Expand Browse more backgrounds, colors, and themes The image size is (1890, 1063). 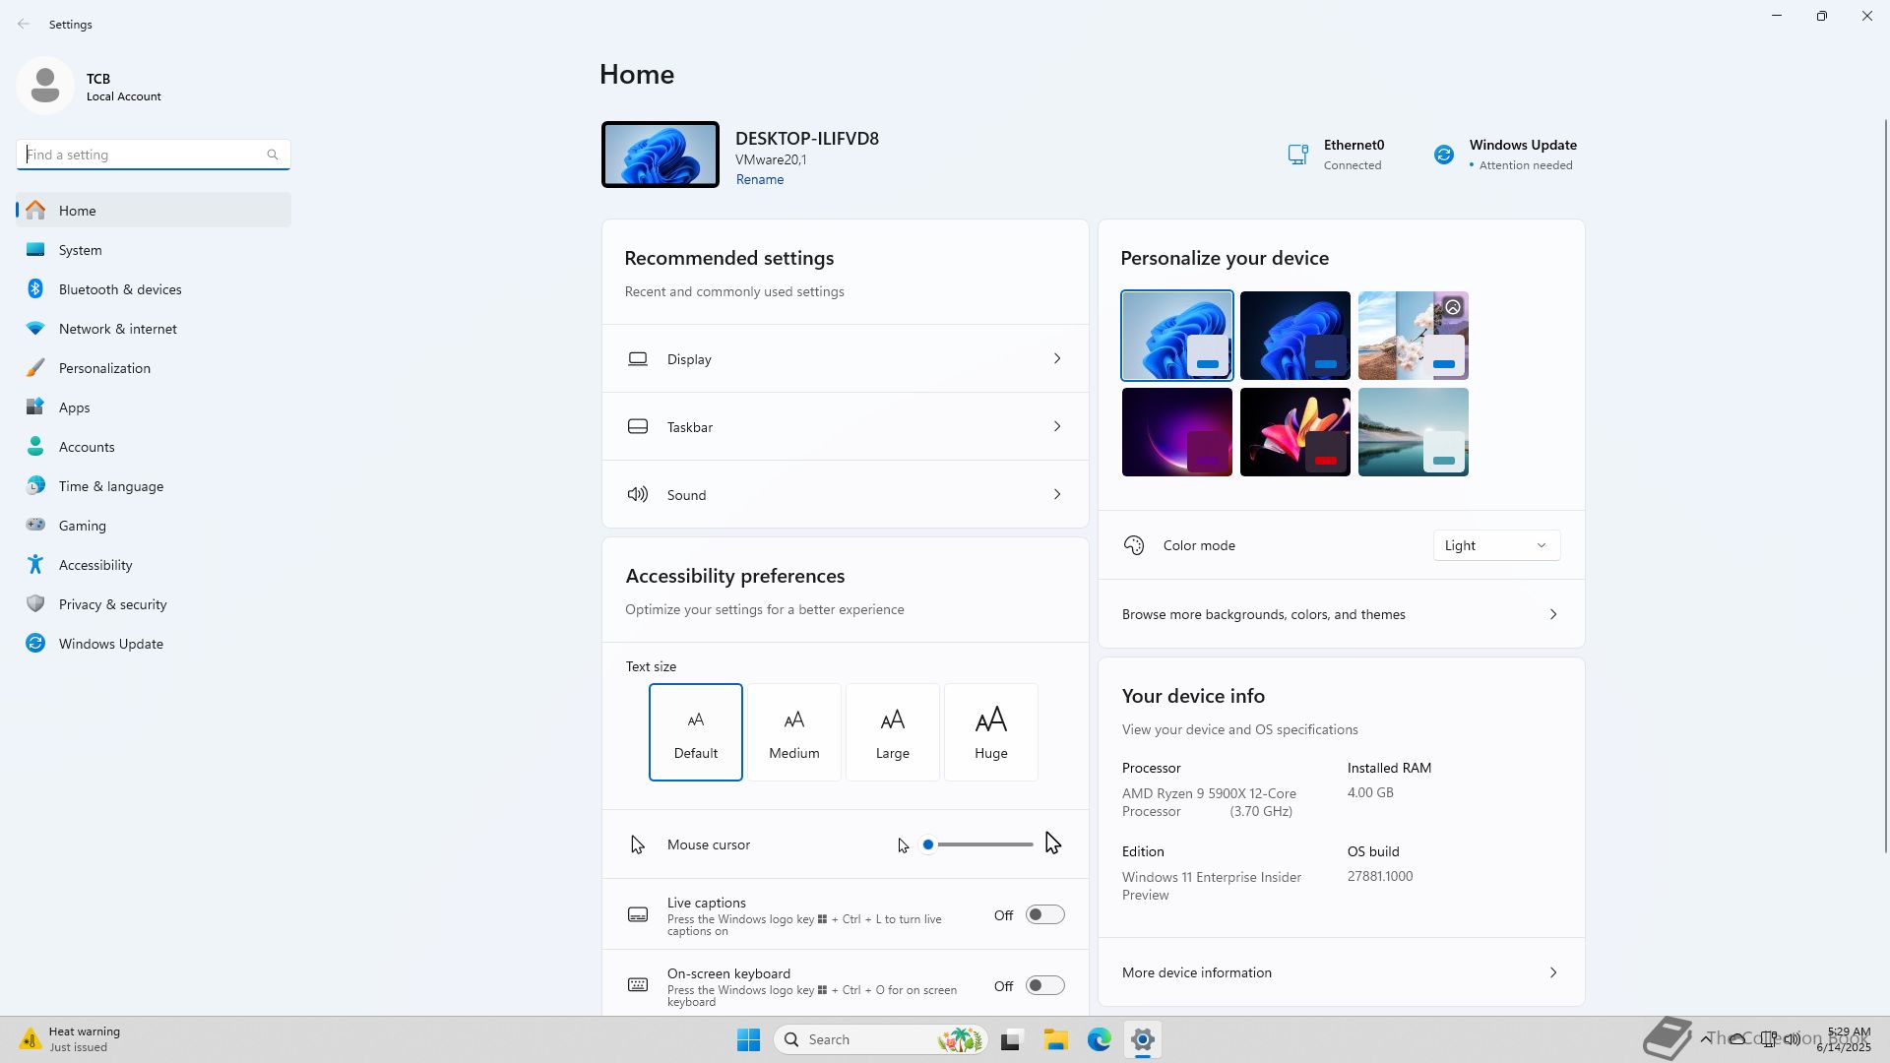(x=1341, y=614)
